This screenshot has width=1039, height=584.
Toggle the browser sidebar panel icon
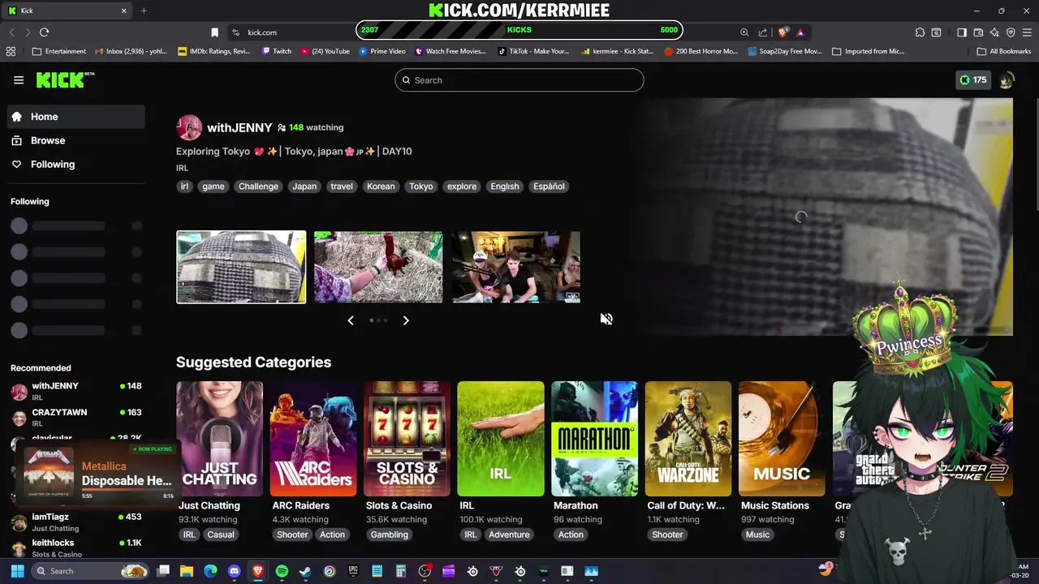pyautogui.click(x=962, y=32)
